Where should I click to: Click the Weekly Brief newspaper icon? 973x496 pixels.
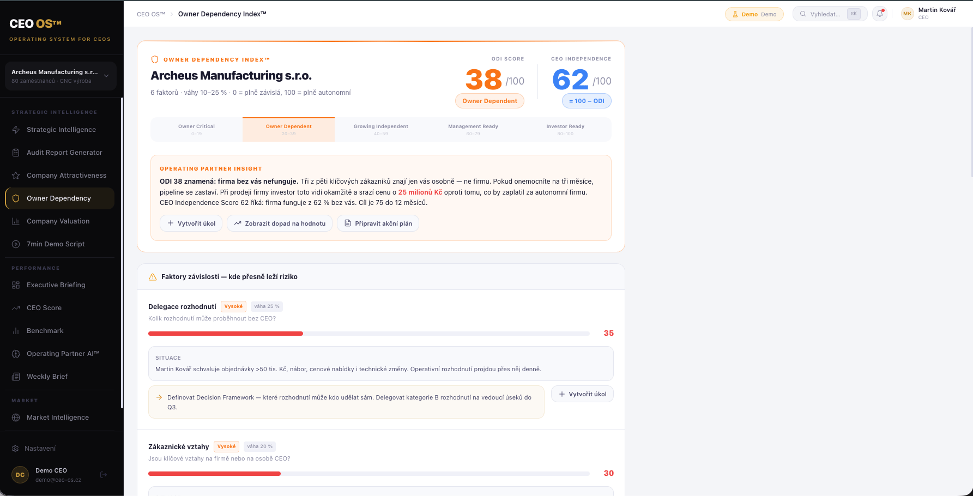point(16,377)
